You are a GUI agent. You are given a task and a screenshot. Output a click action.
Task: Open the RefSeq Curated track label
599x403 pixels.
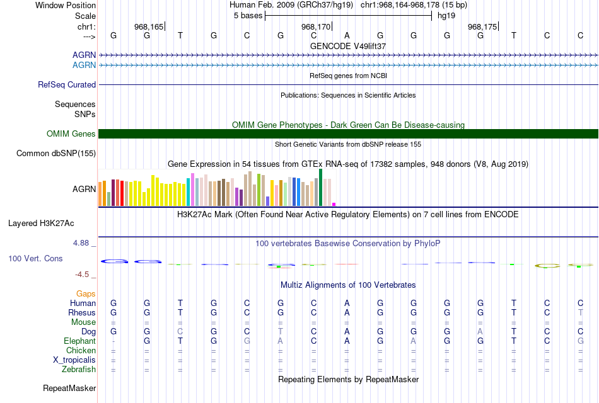(66, 85)
